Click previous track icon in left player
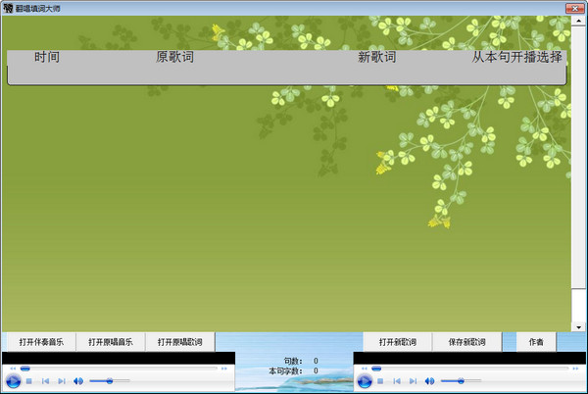Screen dimensions: 588x394 45,380
